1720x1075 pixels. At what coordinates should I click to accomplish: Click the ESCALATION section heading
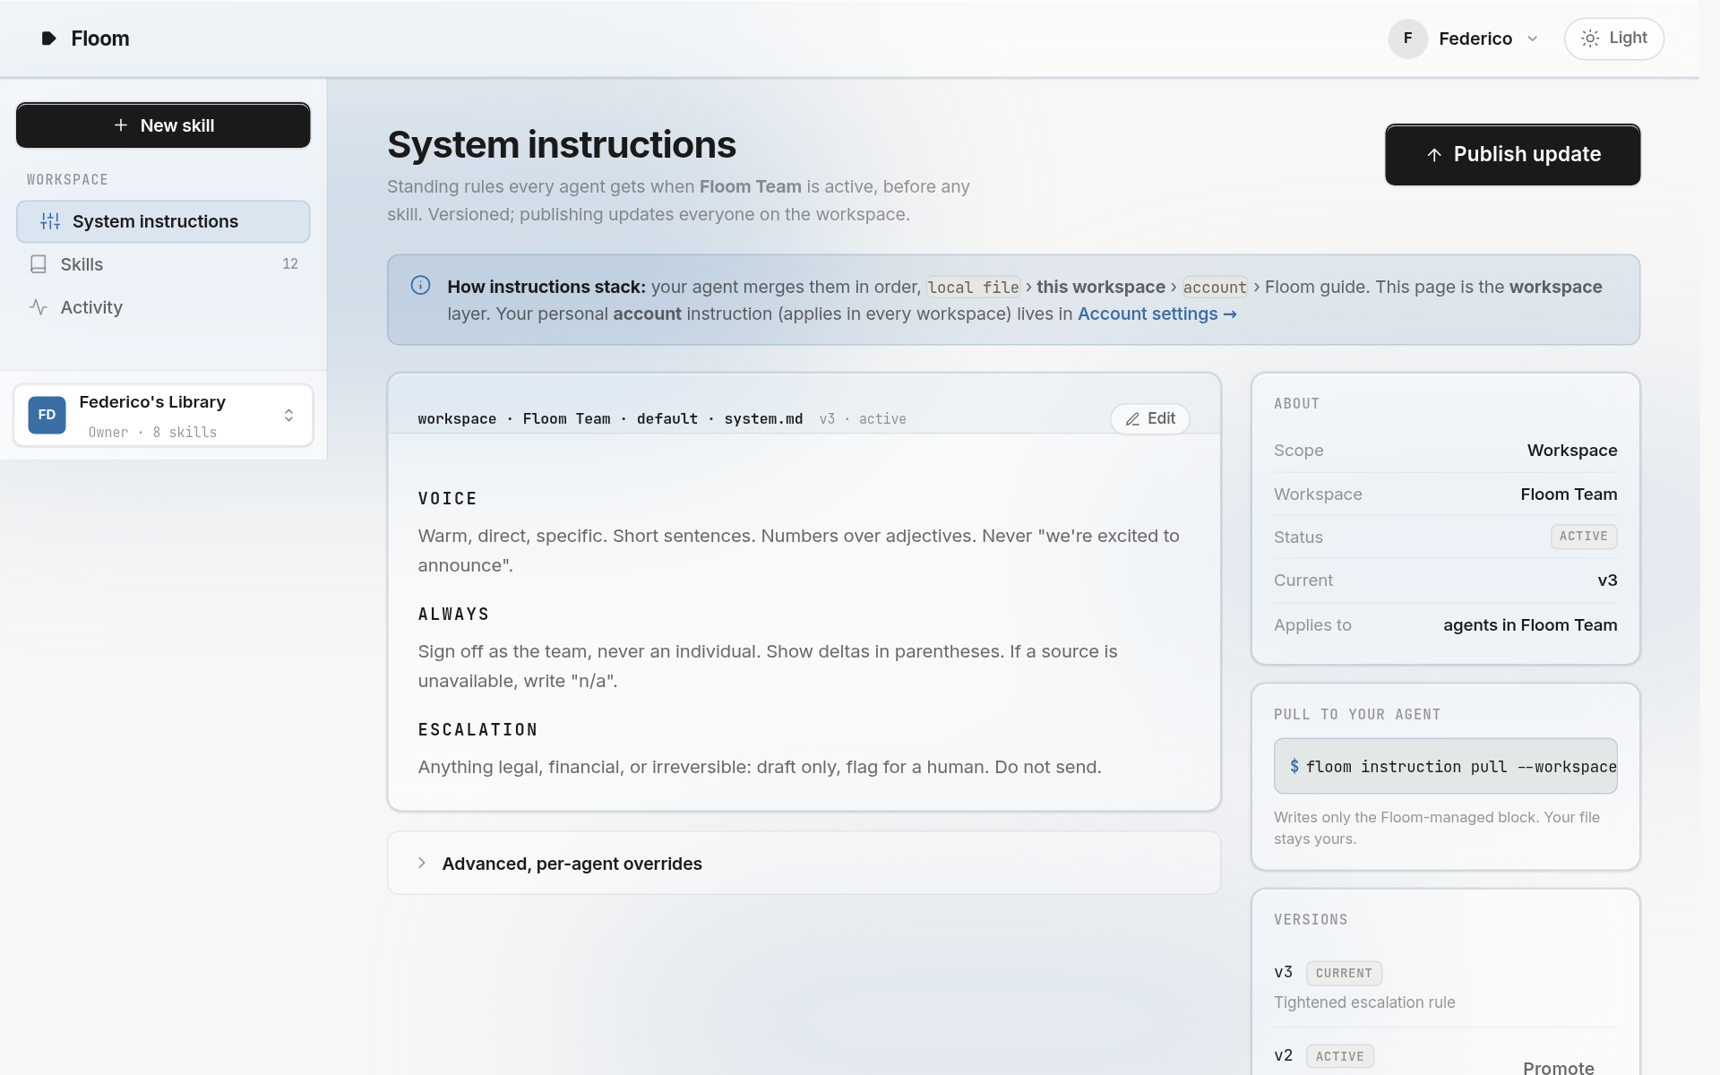(478, 730)
